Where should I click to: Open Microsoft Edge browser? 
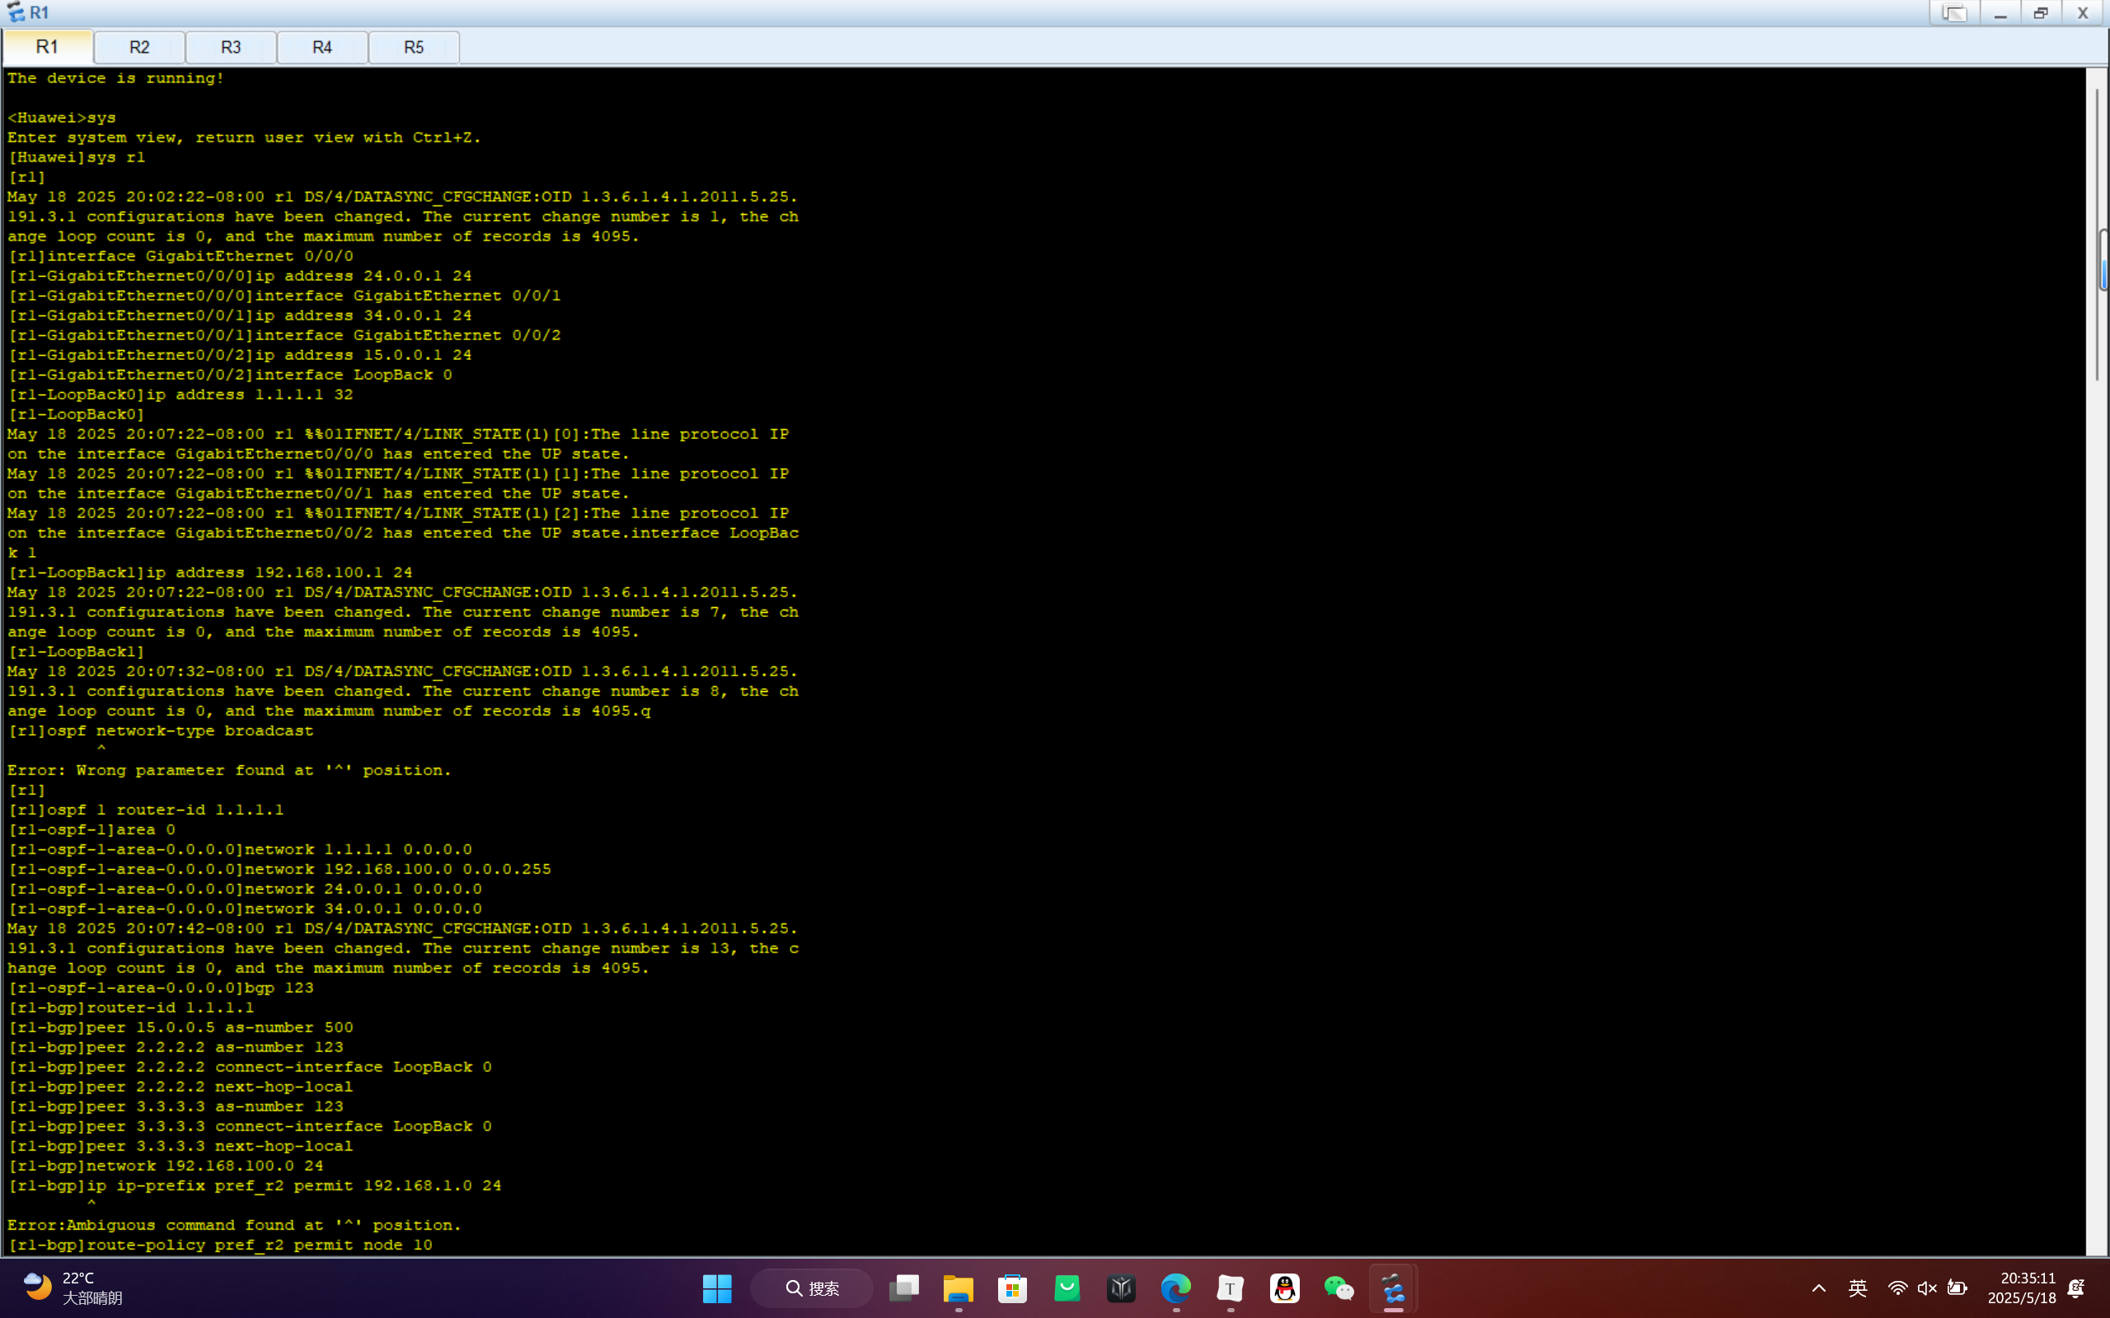[x=1175, y=1288]
